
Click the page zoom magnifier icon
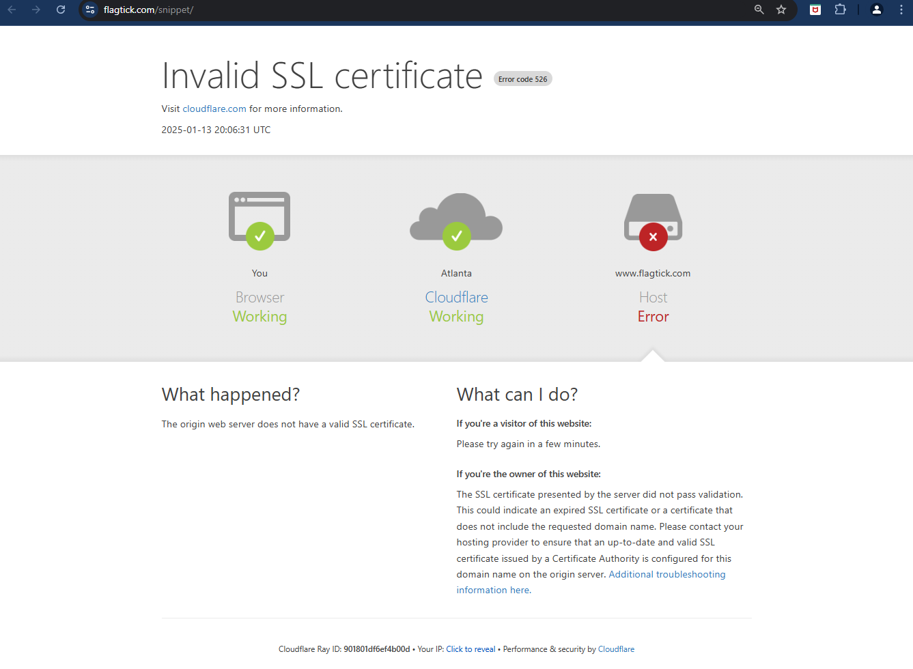click(x=759, y=10)
